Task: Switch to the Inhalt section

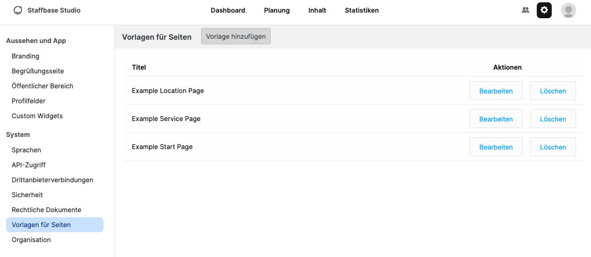Action: click(317, 10)
